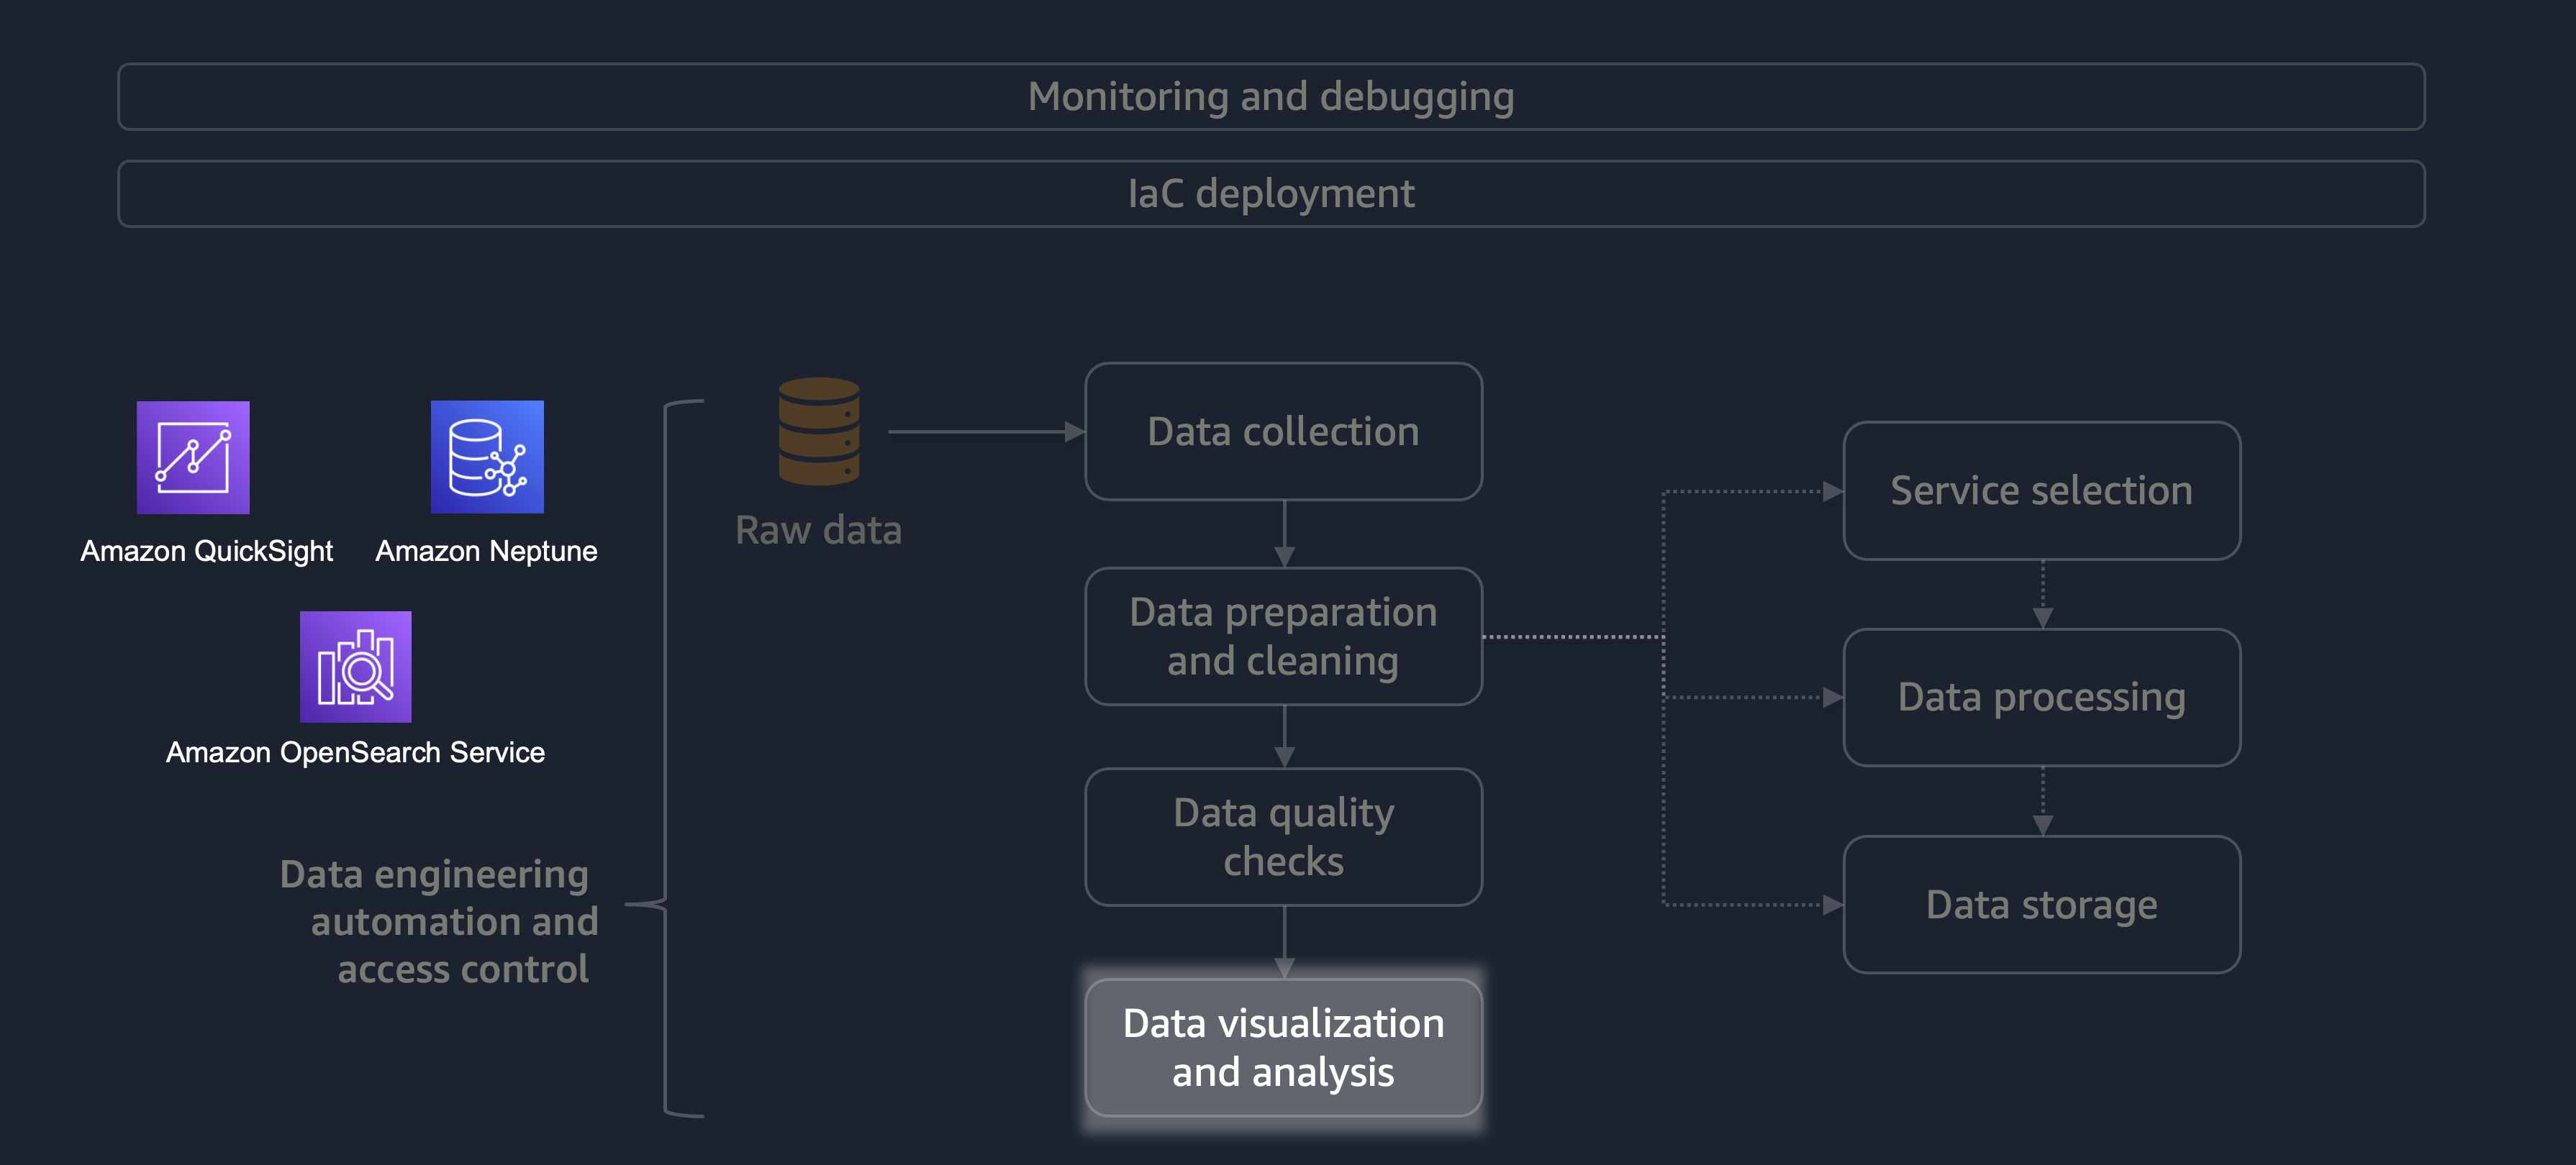This screenshot has height=1165, width=2576.
Task: Click the Raw data database icon
Action: (x=818, y=431)
